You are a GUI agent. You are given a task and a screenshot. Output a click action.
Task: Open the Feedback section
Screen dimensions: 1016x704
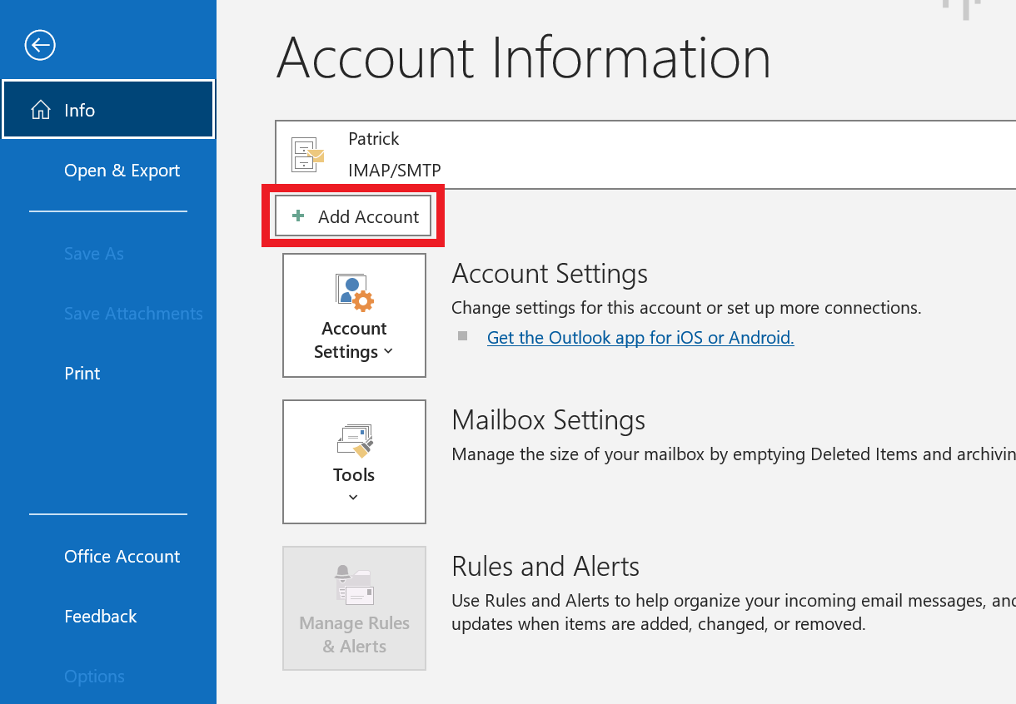101,617
